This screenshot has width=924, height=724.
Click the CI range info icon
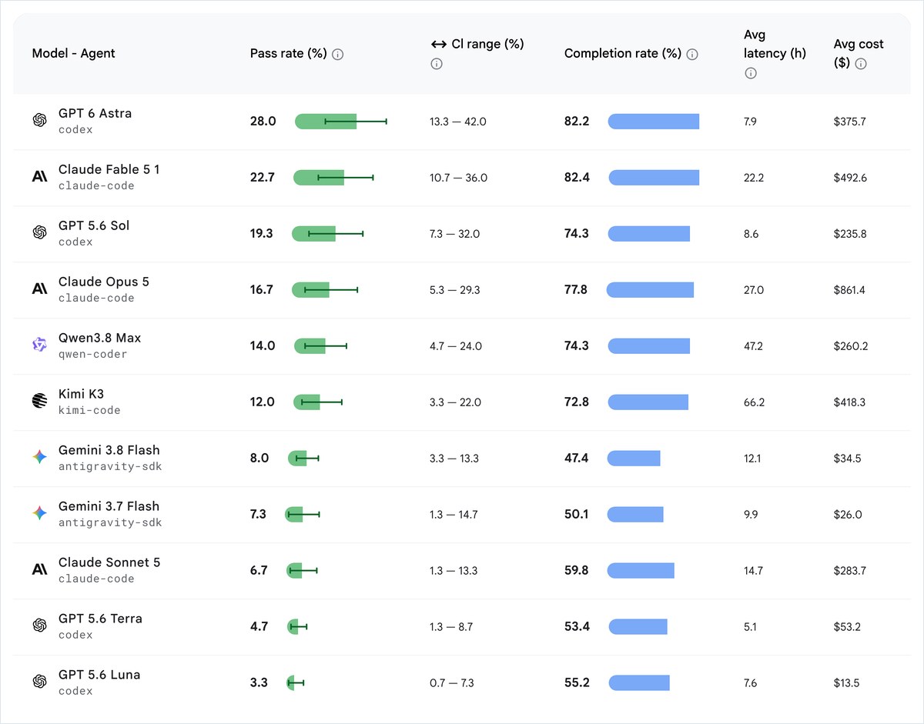tap(437, 64)
